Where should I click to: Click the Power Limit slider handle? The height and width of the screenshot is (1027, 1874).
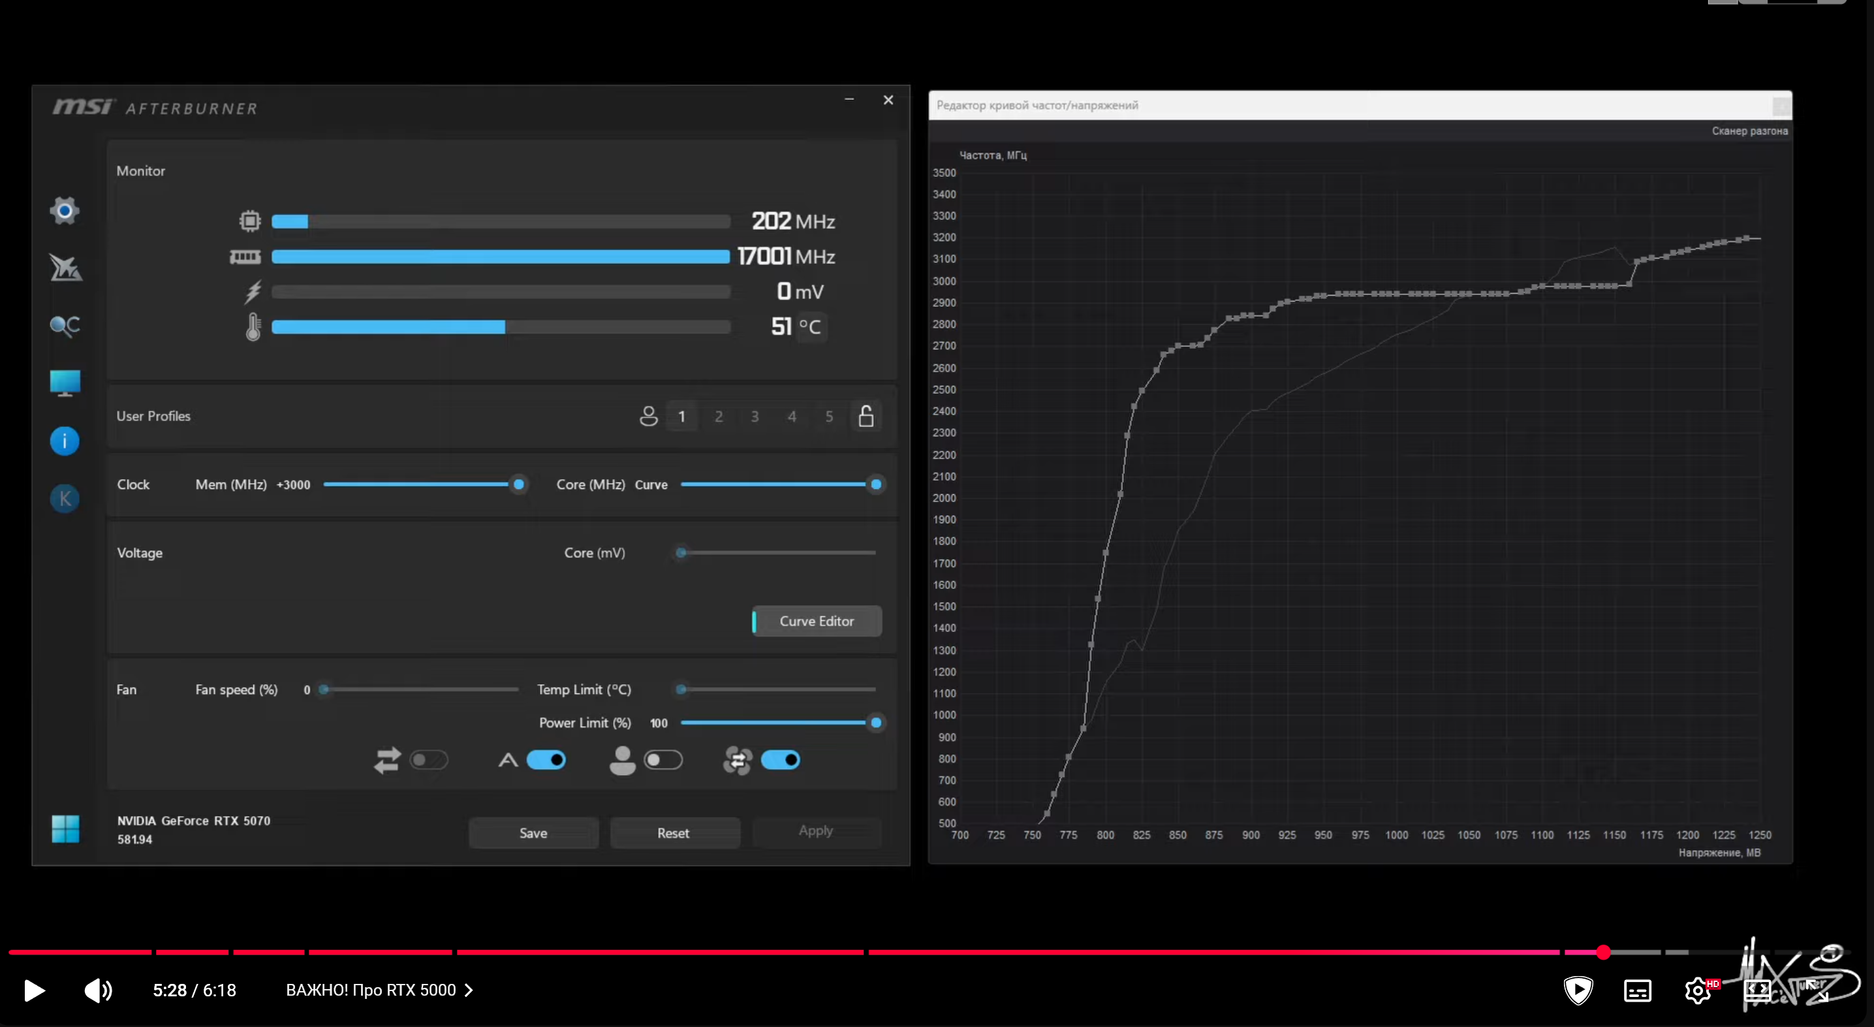pos(876,723)
